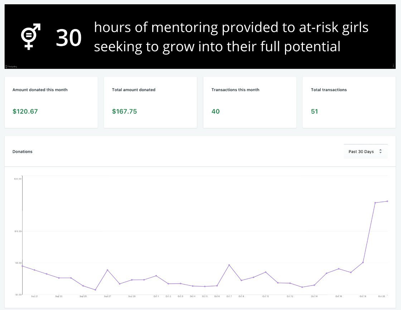This screenshot has width=401, height=310.
Task: Click the highest data point on Oct 20
Action: 387,201
